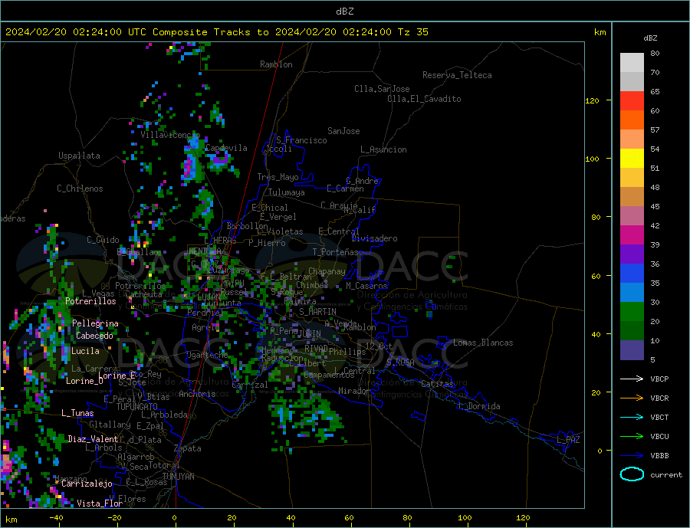This screenshot has height=528, width=690.
Task: Select the red 65 dBZ legend color
Action: (632, 100)
